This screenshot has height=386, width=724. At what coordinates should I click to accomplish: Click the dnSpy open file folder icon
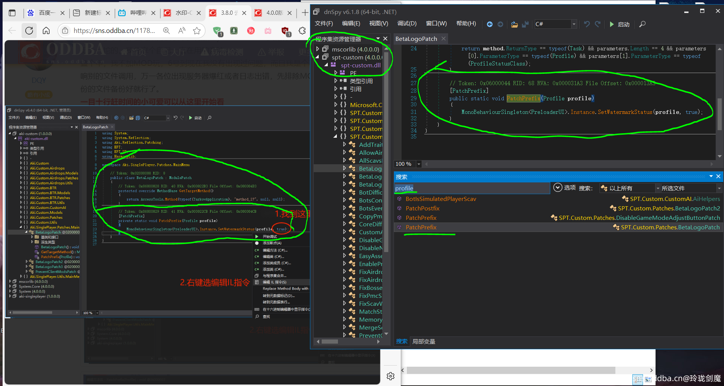[x=514, y=24]
